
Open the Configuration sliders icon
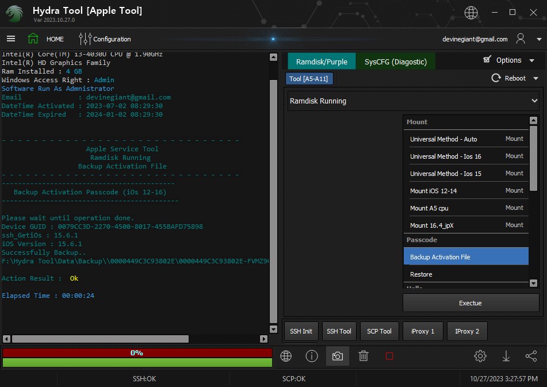point(85,39)
